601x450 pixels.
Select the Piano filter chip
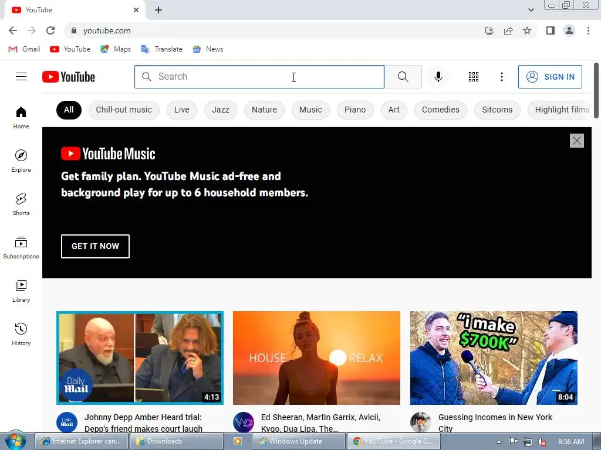(355, 110)
